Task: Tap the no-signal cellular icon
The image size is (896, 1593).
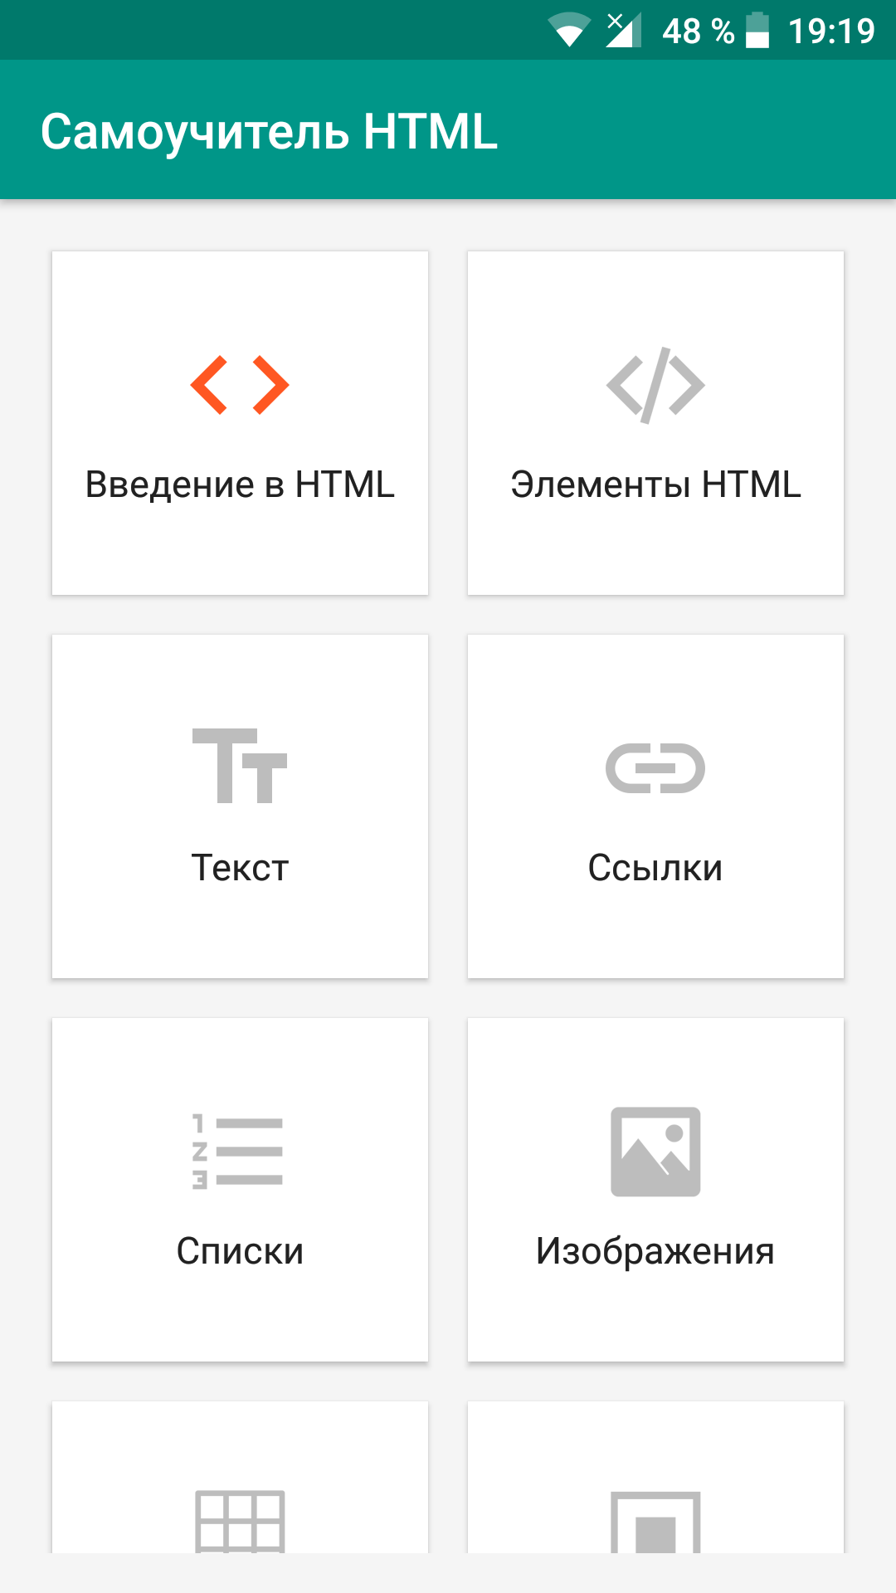Action: [x=623, y=30]
